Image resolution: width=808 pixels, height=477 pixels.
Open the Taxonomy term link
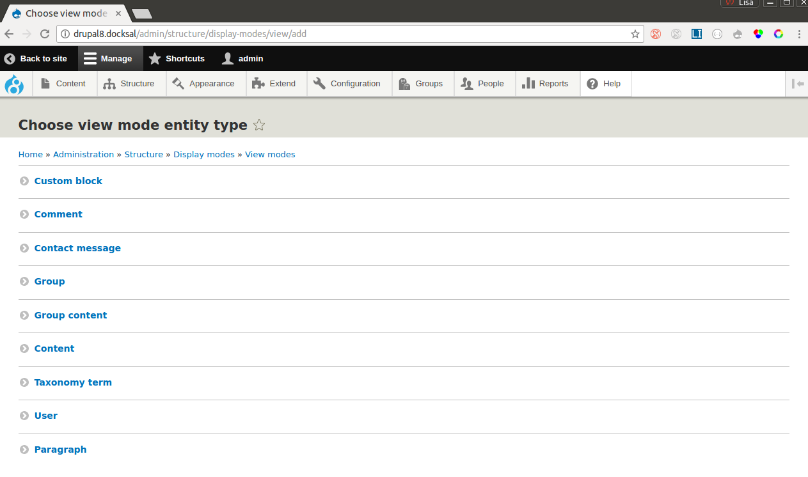click(73, 382)
